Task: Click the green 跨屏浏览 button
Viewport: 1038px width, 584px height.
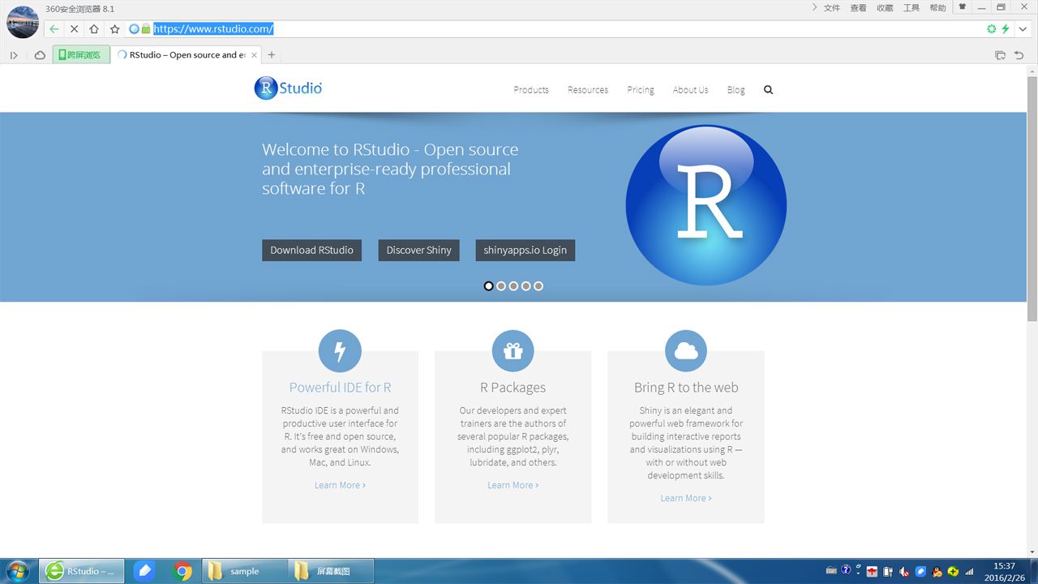Action: click(x=81, y=55)
